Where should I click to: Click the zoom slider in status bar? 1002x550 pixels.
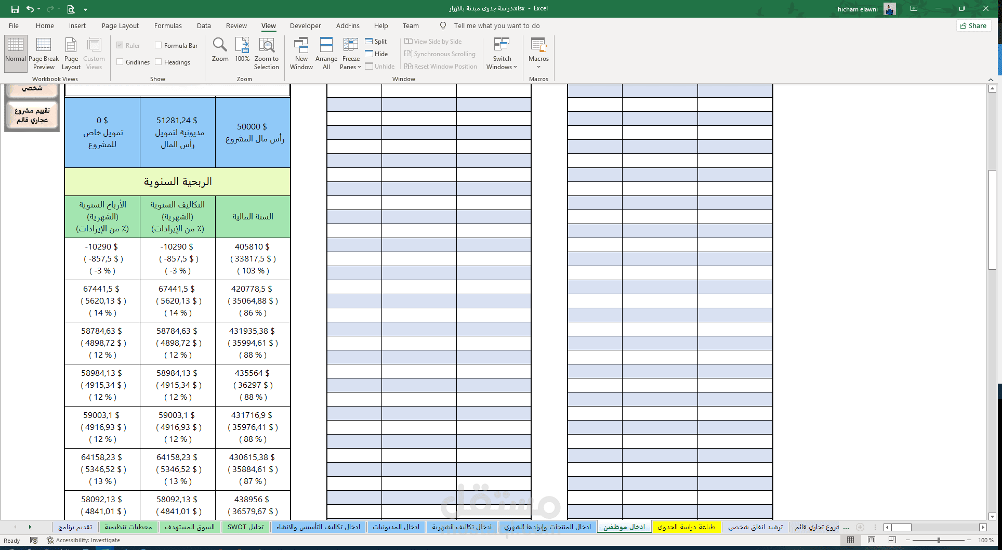[939, 540]
